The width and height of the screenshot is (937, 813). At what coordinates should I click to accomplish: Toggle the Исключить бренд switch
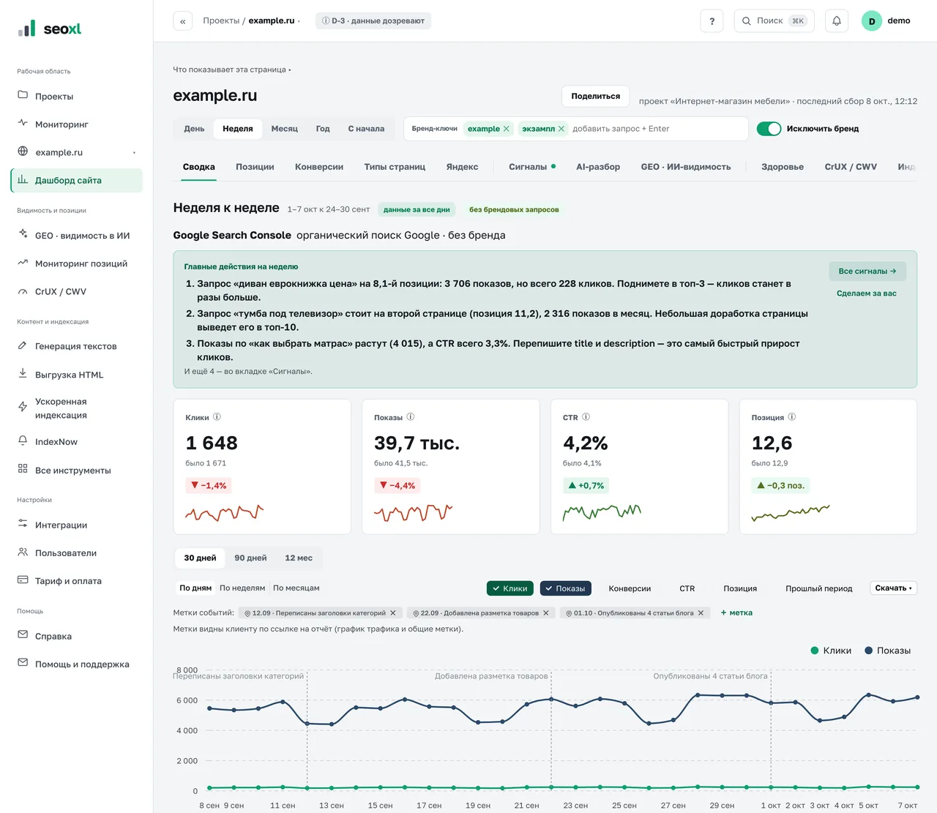[x=769, y=129]
